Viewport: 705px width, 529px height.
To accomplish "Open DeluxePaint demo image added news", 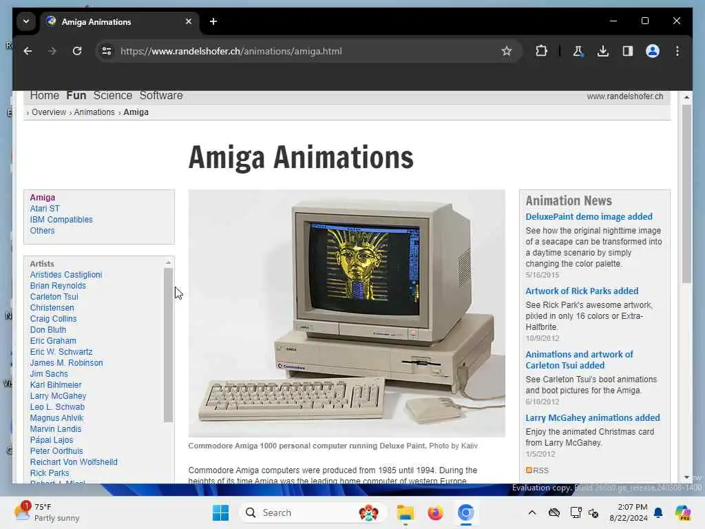I will point(589,217).
